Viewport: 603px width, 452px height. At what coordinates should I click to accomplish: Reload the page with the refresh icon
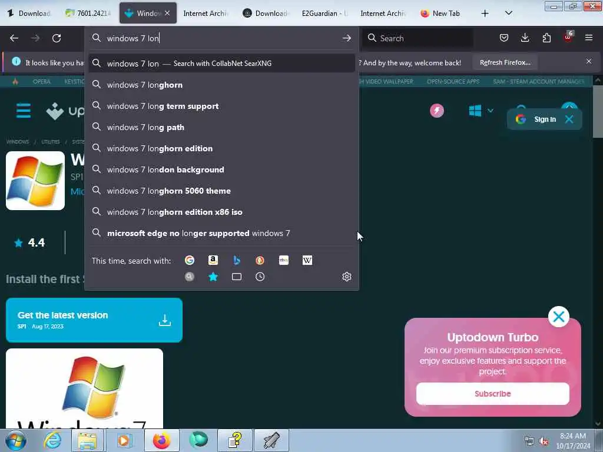pyautogui.click(x=57, y=38)
